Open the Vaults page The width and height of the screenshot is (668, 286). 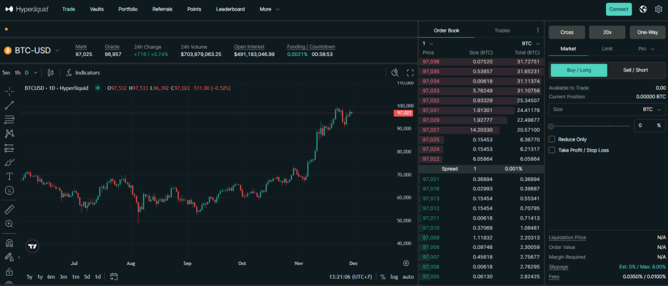(97, 9)
